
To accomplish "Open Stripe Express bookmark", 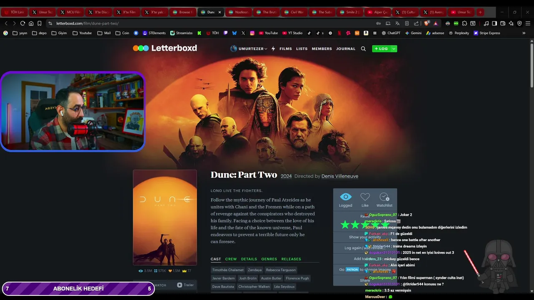I will coord(487,33).
